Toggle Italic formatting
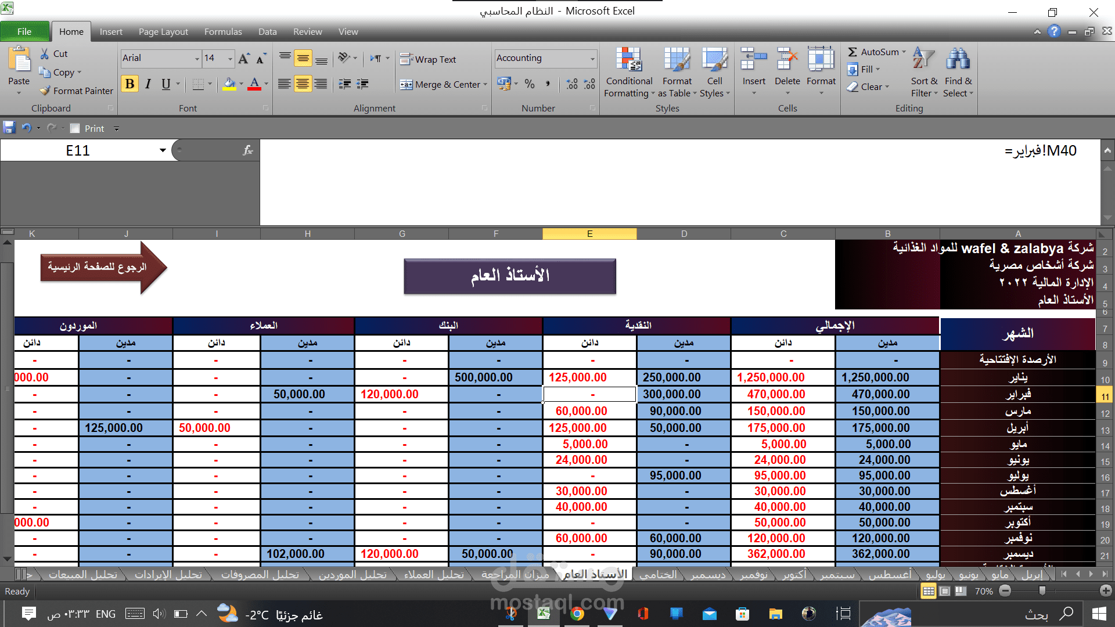The width and height of the screenshot is (1115, 627). (x=148, y=84)
